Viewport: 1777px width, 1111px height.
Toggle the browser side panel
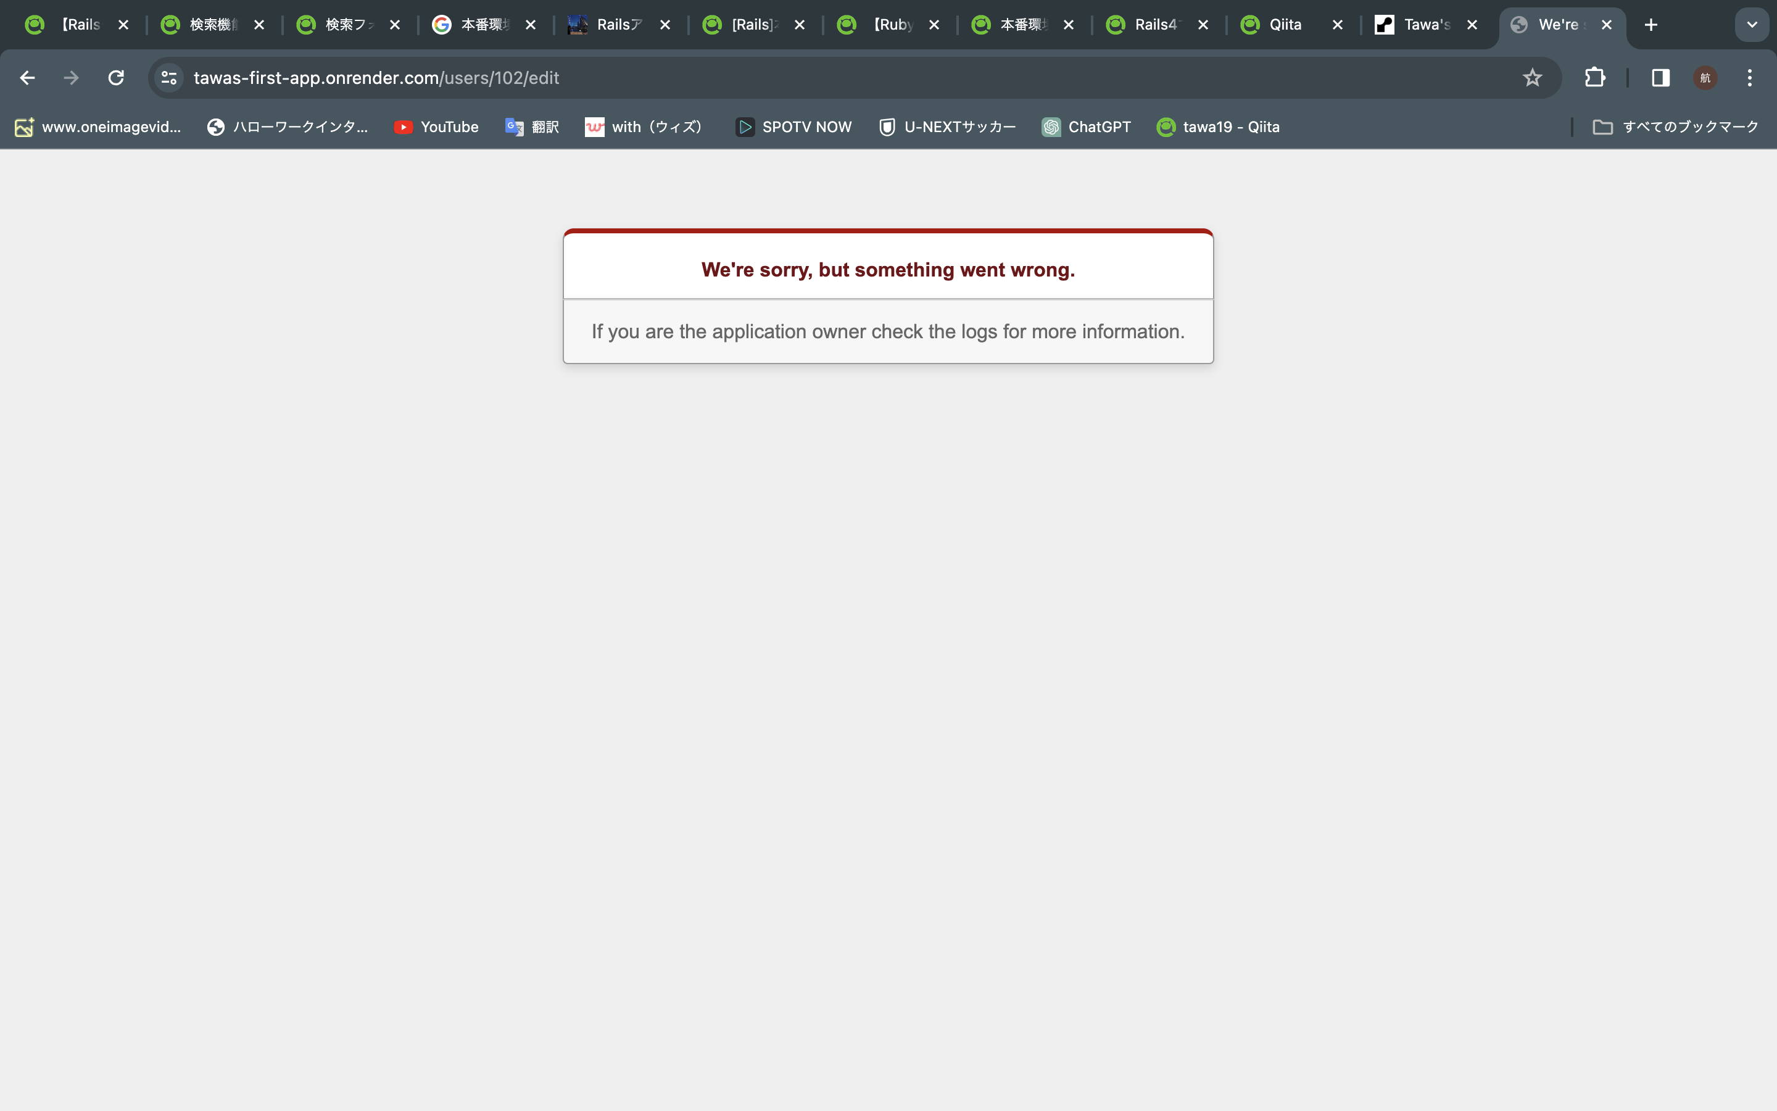[x=1660, y=78]
